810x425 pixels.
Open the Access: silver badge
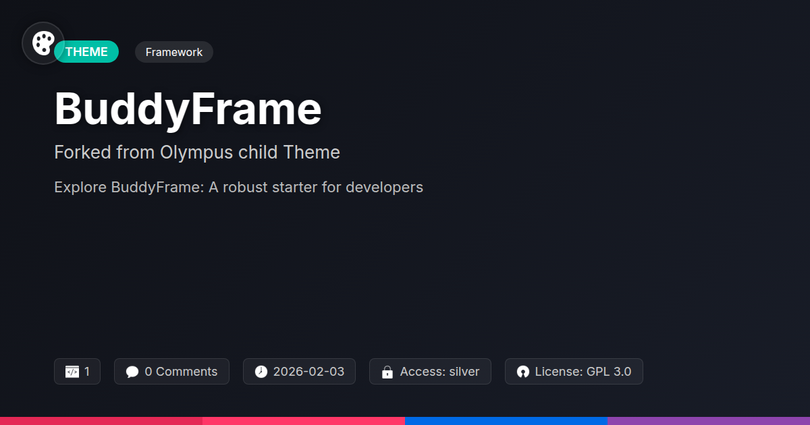pos(430,372)
